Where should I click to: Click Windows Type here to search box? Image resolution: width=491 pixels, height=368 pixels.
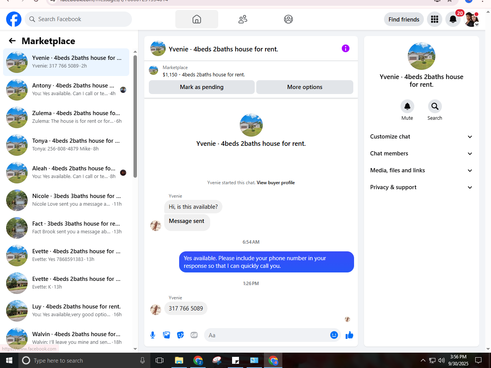pos(84,360)
